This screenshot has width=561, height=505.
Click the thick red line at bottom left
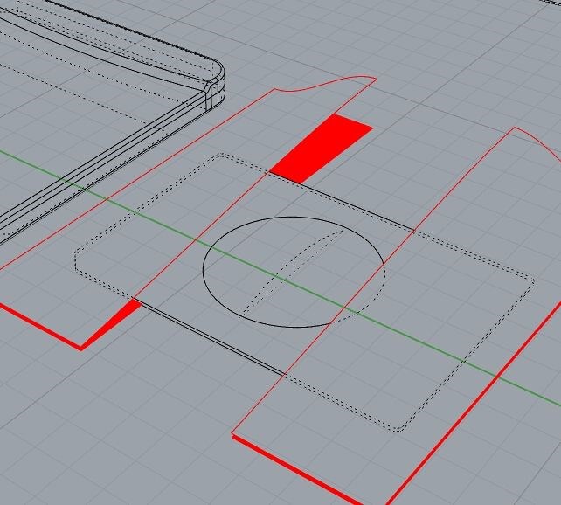click(35, 324)
